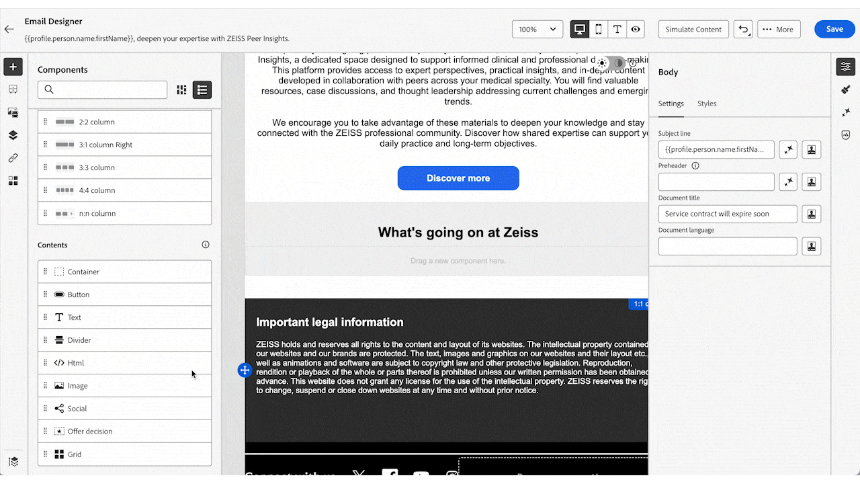Open the asset picker rail icon
Viewport: 860px width, 484px height.
(x=13, y=112)
